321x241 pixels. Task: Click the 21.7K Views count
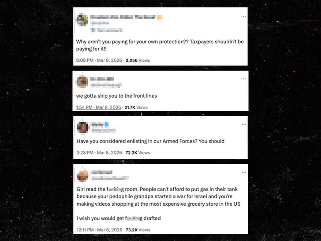click(136, 107)
